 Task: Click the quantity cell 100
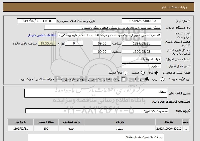coord(46,129)
